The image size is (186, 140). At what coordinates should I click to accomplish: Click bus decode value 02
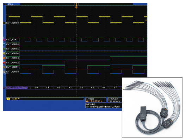pyautogui.click(x=59, y=88)
